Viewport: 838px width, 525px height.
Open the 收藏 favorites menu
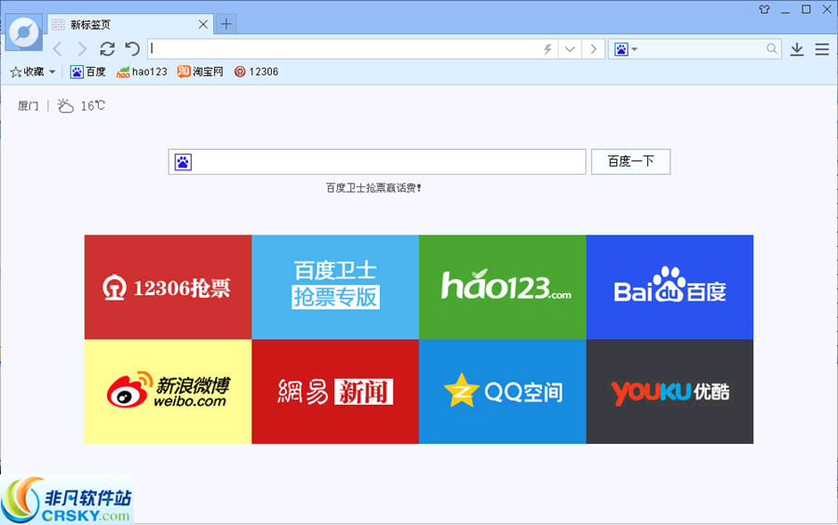point(33,72)
